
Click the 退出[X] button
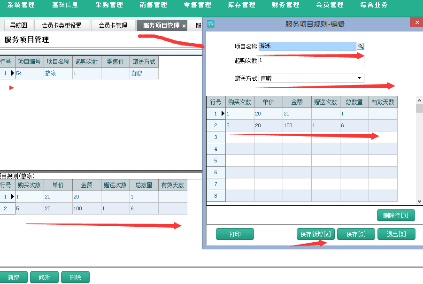point(396,234)
